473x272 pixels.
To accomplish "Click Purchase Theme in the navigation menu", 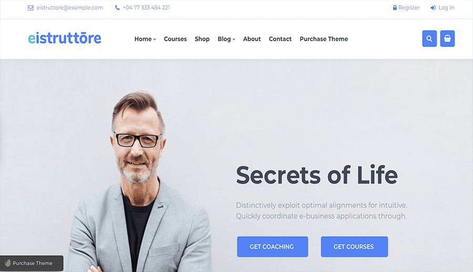I will pyautogui.click(x=324, y=39).
